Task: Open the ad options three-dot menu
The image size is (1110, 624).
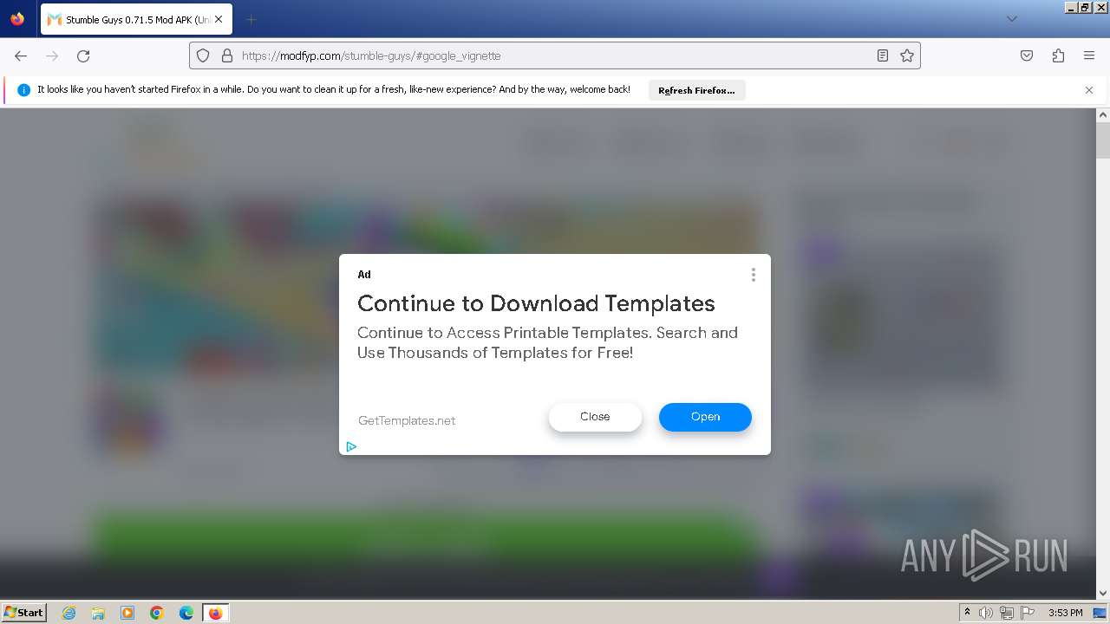Action: pos(753,275)
